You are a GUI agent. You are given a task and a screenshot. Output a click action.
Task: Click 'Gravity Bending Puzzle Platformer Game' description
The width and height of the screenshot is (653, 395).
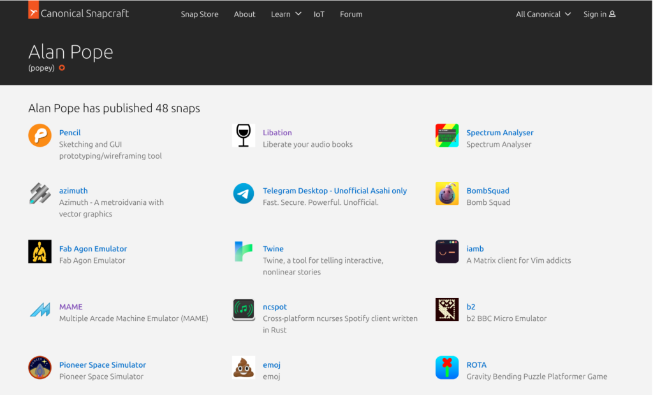(x=537, y=376)
